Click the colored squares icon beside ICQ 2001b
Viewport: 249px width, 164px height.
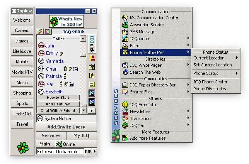[x=47, y=32]
